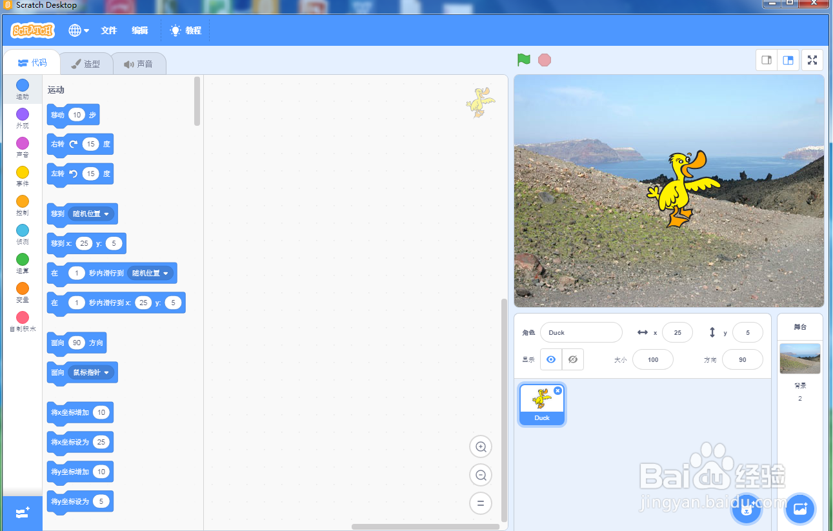Viewport: 833px width, 531px height.
Task: Open the choose a sprite button
Action: [x=747, y=510]
